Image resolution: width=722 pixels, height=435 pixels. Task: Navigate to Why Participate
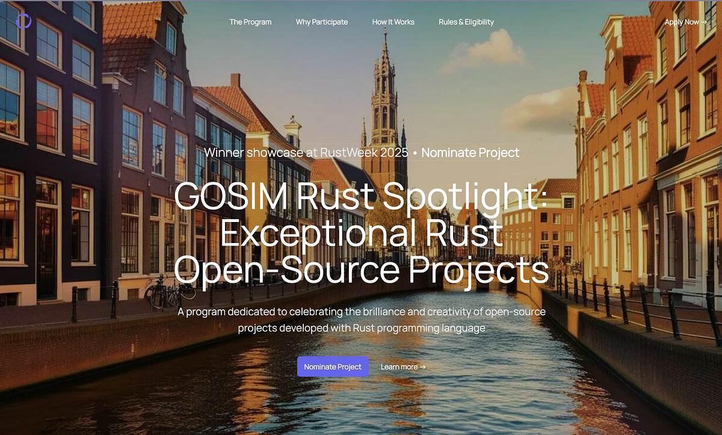322,22
